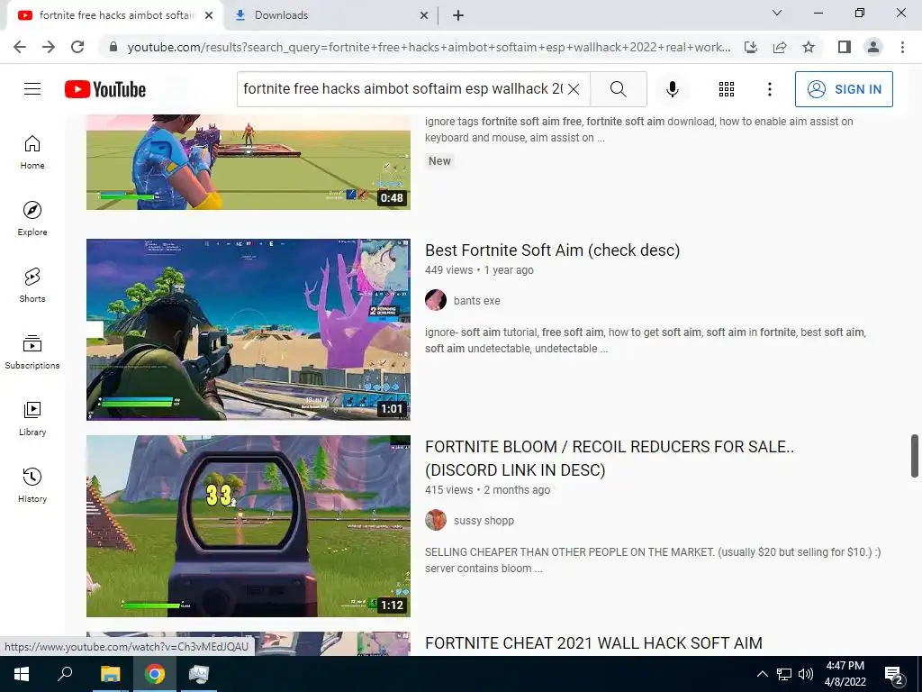Open Windows taskbar search
This screenshot has height=692, width=922.
[65, 674]
